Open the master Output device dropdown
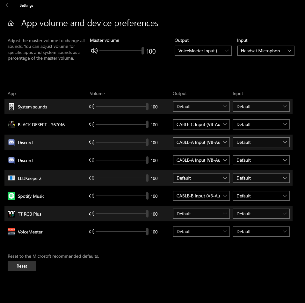Screen dimensions: 305x303 tap(203, 51)
